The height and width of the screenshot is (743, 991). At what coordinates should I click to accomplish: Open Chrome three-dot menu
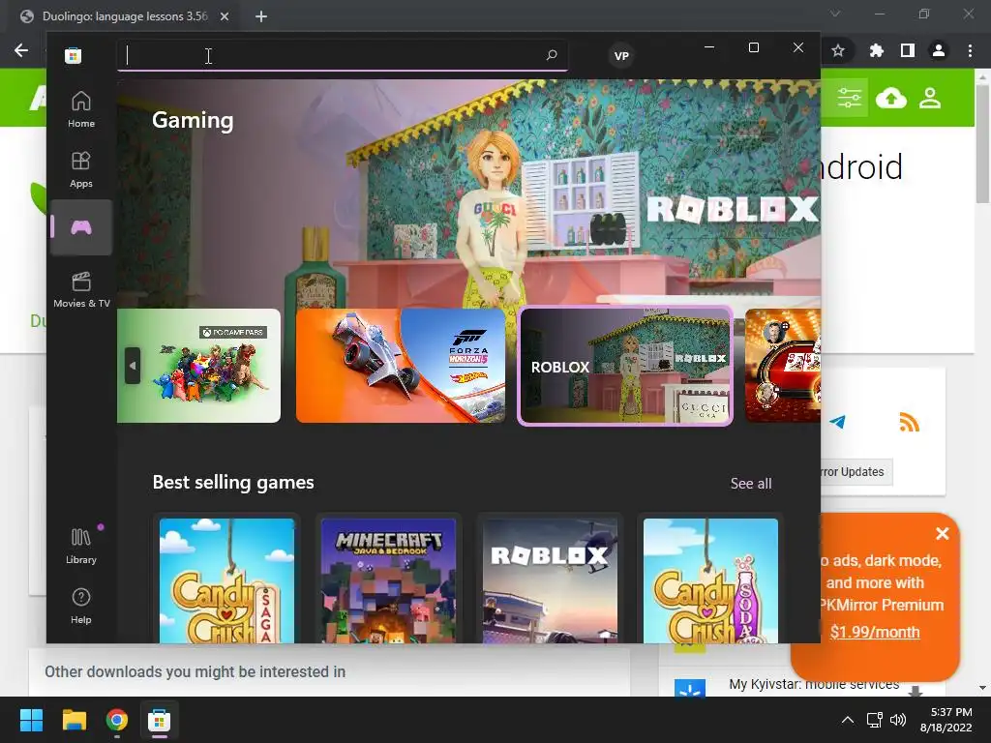coord(970,50)
